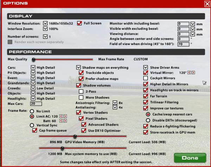Click the Done button

tap(190, 158)
